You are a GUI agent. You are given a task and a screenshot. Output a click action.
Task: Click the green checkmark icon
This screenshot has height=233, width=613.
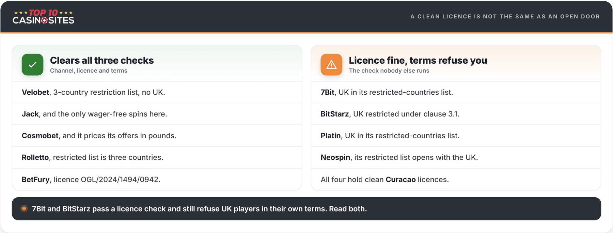32,64
